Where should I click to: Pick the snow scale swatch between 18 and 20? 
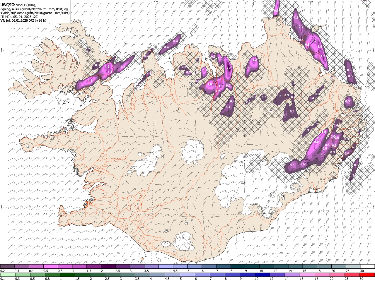pos(324,267)
